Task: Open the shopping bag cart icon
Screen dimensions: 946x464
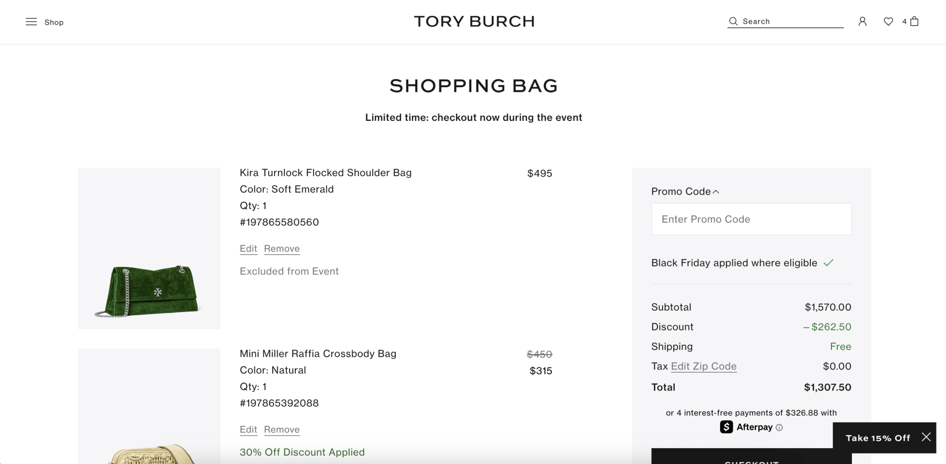Action: (915, 21)
